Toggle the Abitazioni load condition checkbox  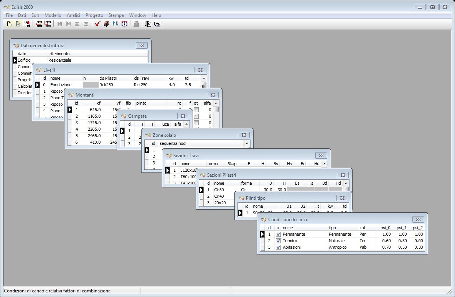pyautogui.click(x=278, y=248)
